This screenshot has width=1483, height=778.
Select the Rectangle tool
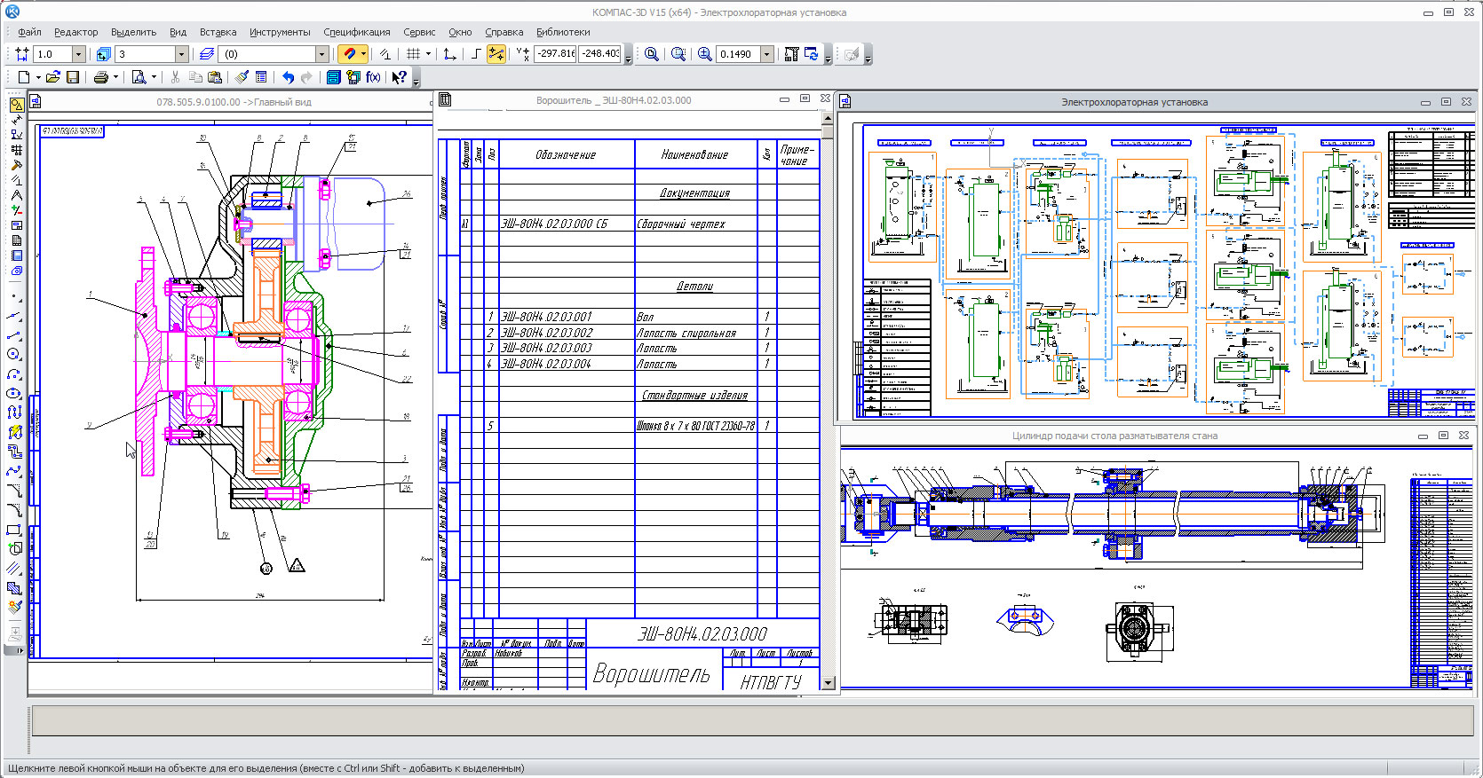point(13,530)
